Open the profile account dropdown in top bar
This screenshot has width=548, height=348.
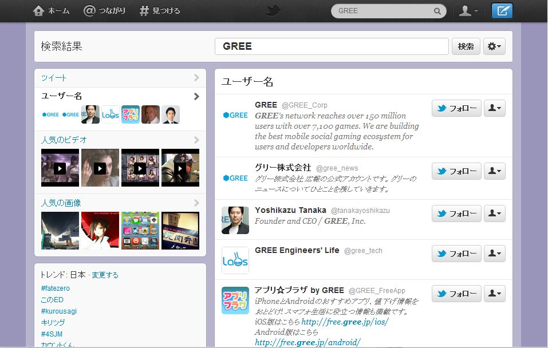(468, 11)
